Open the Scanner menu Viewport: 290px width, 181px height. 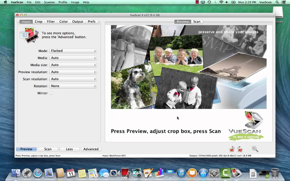tap(49, 2)
